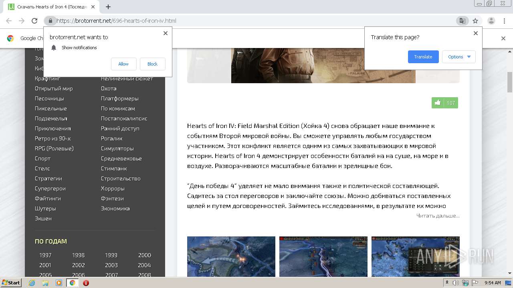Open the Крафтинг category link
The width and height of the screenshot is (513, 288).
pos(48,78)
